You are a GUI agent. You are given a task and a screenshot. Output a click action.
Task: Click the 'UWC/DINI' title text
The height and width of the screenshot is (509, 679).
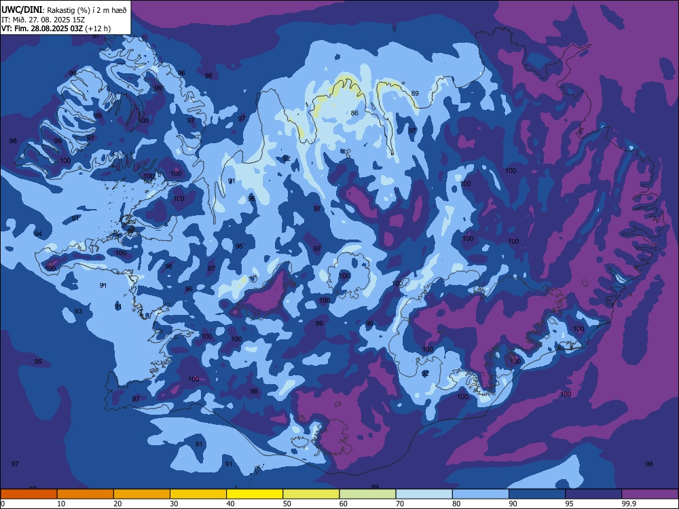(x=22, y=10)
